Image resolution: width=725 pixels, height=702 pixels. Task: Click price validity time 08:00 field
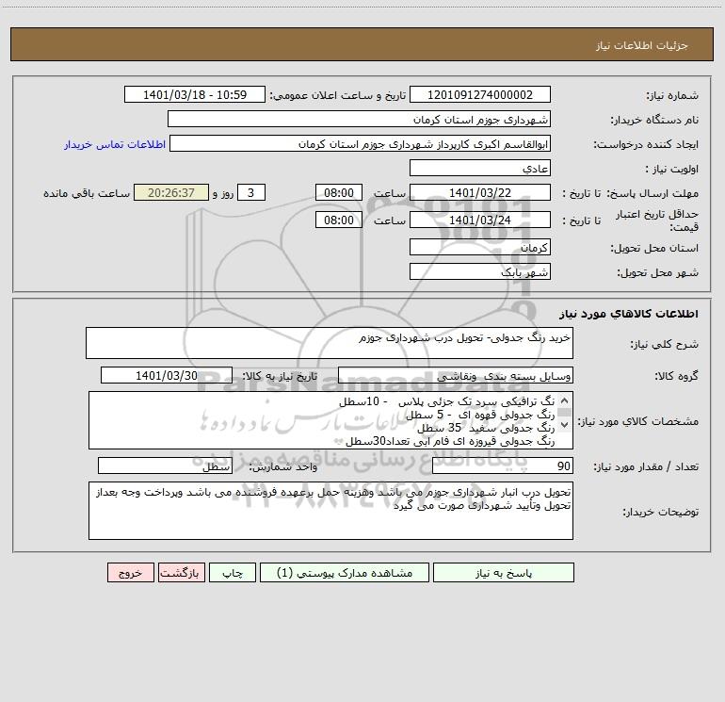(x=338, y=220)
